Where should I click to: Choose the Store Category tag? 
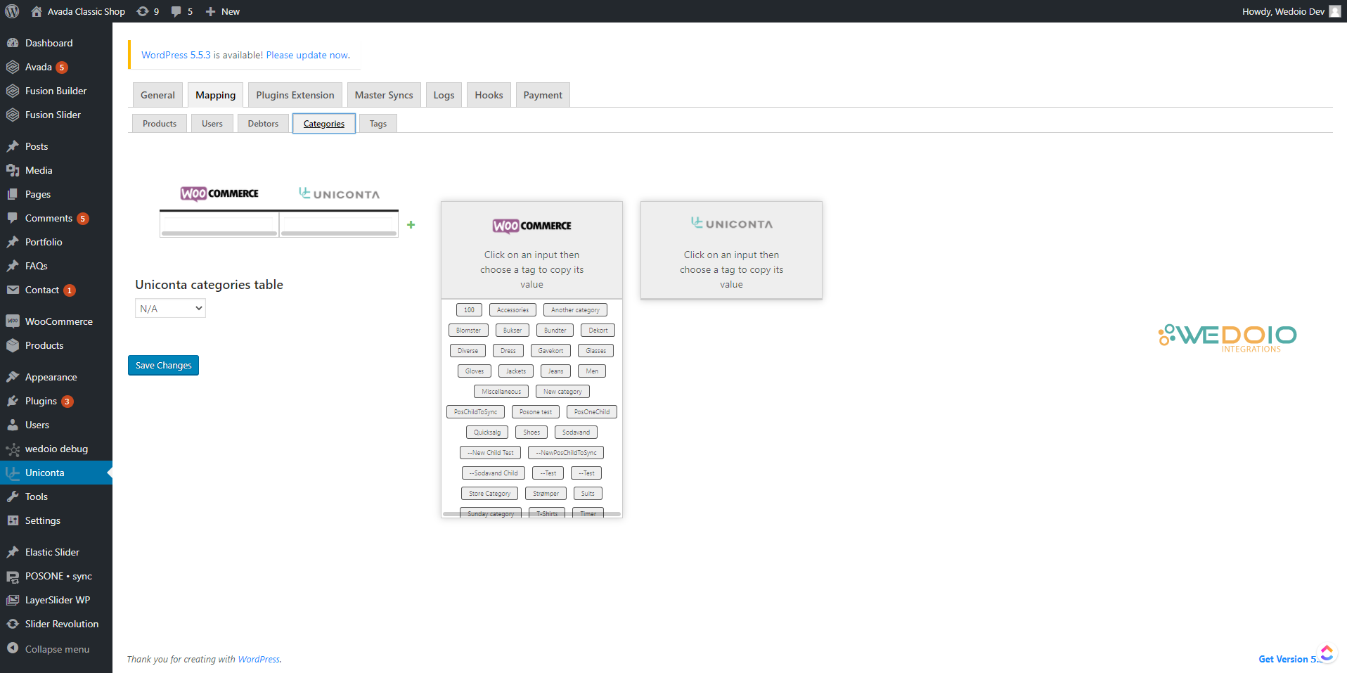coord(489,494)
